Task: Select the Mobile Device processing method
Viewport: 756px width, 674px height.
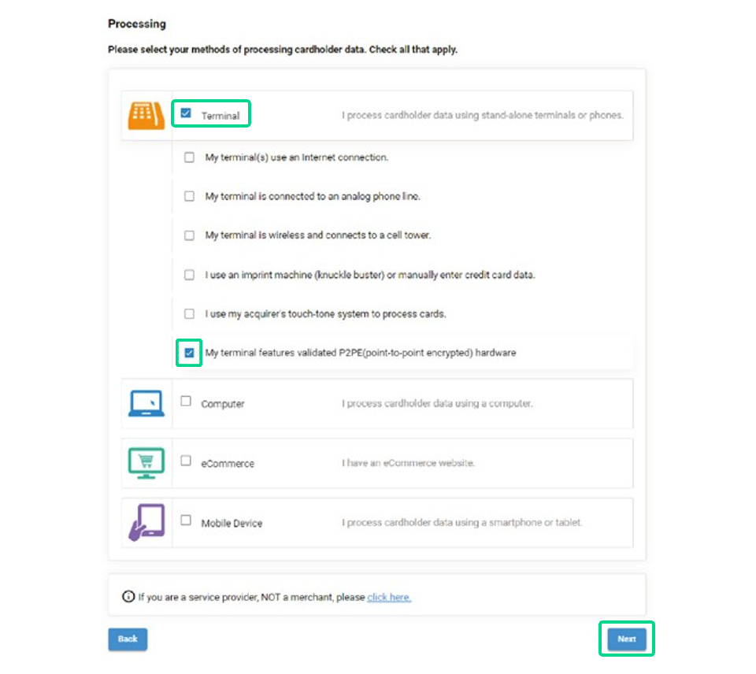Action: [x=186, y=519]
